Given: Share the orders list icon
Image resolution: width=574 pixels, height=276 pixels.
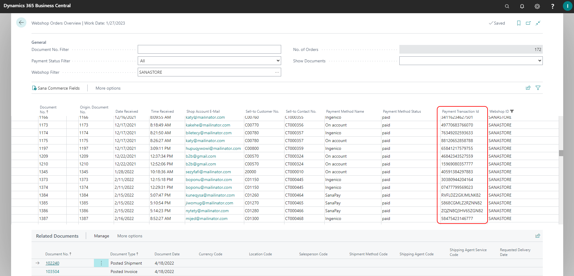Looking at the screenshot, I should [x=528, y=88].
